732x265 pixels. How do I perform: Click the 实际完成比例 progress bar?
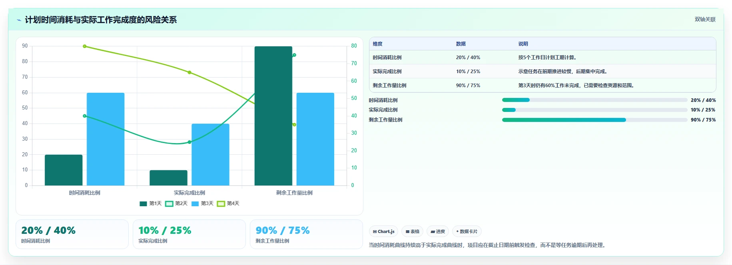[594, 110]
